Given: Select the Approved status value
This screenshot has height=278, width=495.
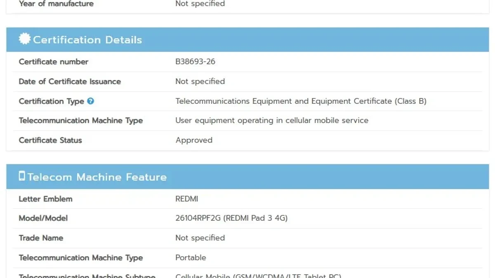Looking at the screenshot, I should [x=194, y=140].
